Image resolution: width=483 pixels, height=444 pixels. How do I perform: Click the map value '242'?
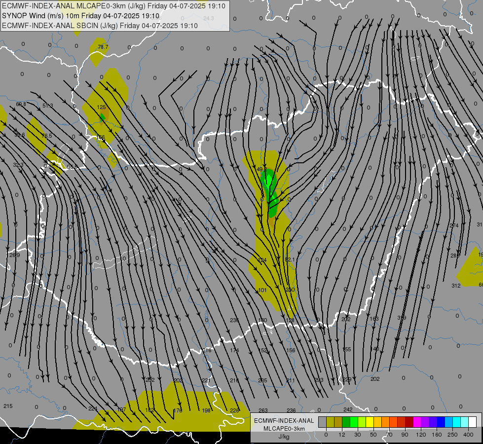348,409
